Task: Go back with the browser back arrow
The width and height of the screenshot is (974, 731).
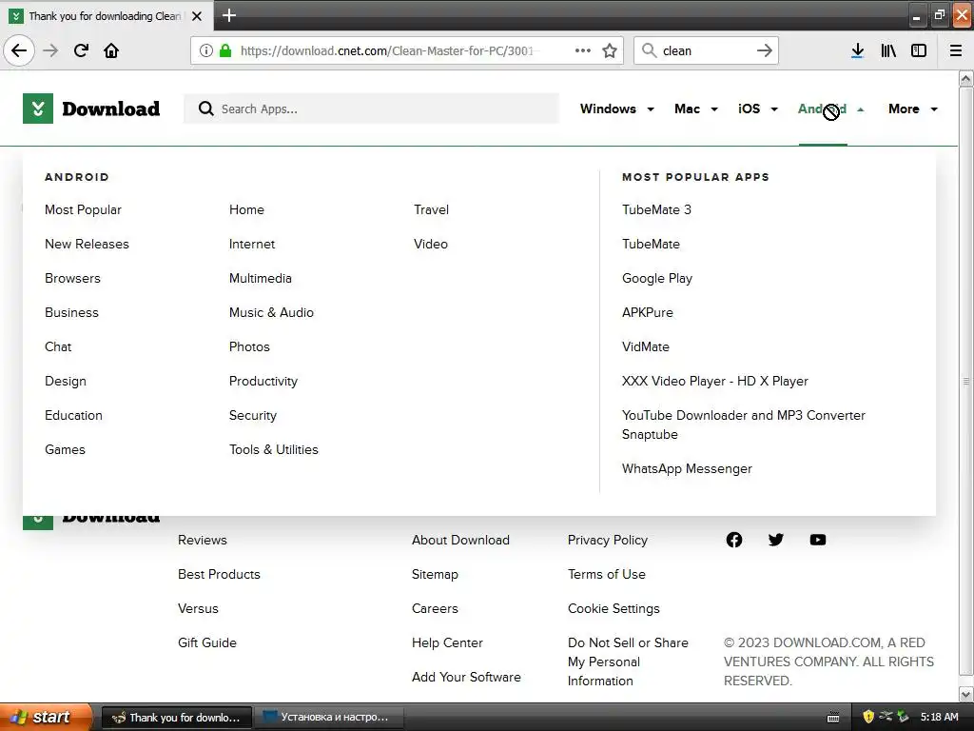Action: (x=19, y=50)
